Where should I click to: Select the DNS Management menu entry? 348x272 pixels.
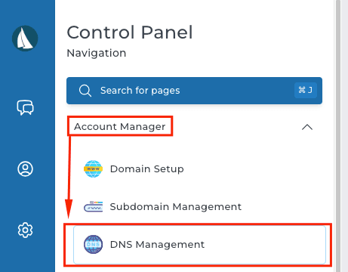[199, 245]
